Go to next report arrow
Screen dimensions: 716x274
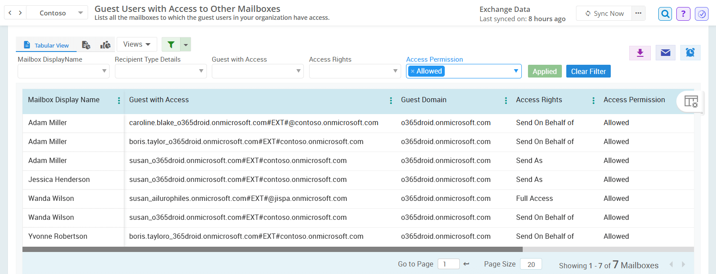[20, 13]
